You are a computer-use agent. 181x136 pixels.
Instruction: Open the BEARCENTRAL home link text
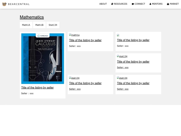point(19,4)
